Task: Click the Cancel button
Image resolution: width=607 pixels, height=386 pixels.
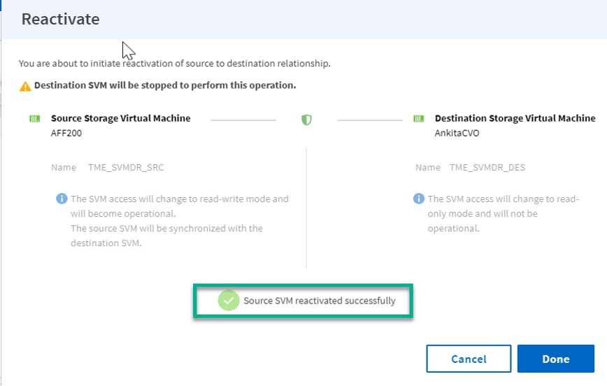Action: [469, 359]
